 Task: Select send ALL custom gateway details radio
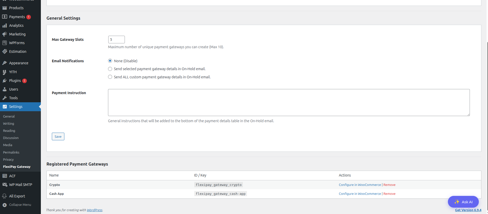coord(110,77)
